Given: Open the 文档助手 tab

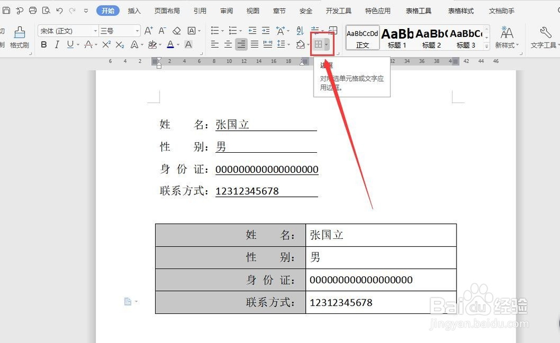Looking at the screenshot, I should pos(502,11).
